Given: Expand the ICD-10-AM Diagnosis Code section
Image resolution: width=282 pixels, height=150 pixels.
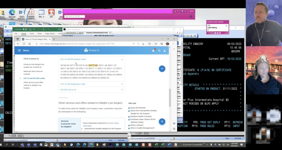Looking at the screenshot, I should pyautogui.click(x=122, y=84).
